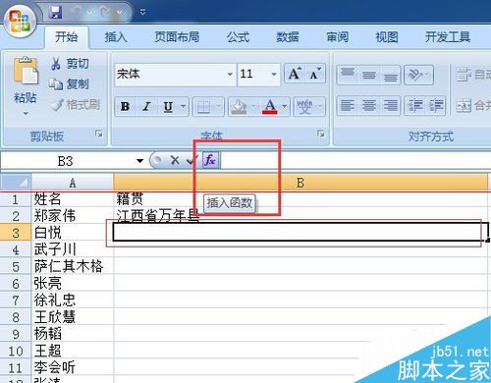Click cell containing 江西省万年县
Image resolution: width=491 pixels, height=383 pixels.
[x=300, y=216]
